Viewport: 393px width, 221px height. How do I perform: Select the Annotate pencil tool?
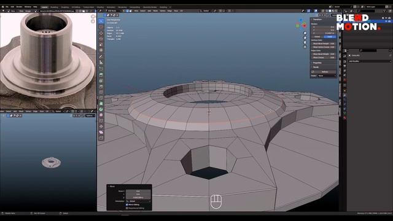point(101,56)
